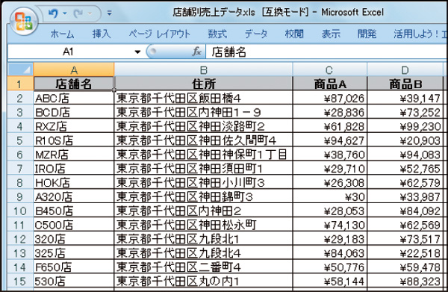The height and width of the screenshot is (292, 448).
Task: Select the 商品B header cell
Action: pyautogui.click(x=405, y=84)
